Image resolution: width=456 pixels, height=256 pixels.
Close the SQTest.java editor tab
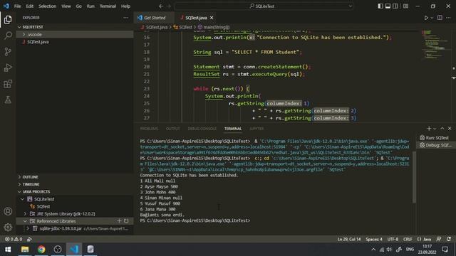point(212,18)
